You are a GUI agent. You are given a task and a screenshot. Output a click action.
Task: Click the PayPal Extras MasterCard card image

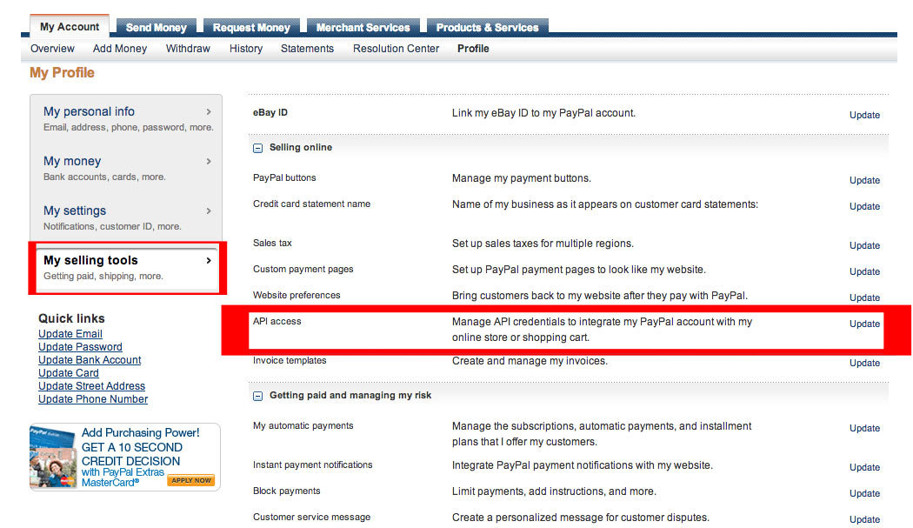pyautogui.click(x=53, y=458)
